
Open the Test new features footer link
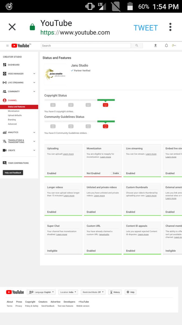[65, 306]
